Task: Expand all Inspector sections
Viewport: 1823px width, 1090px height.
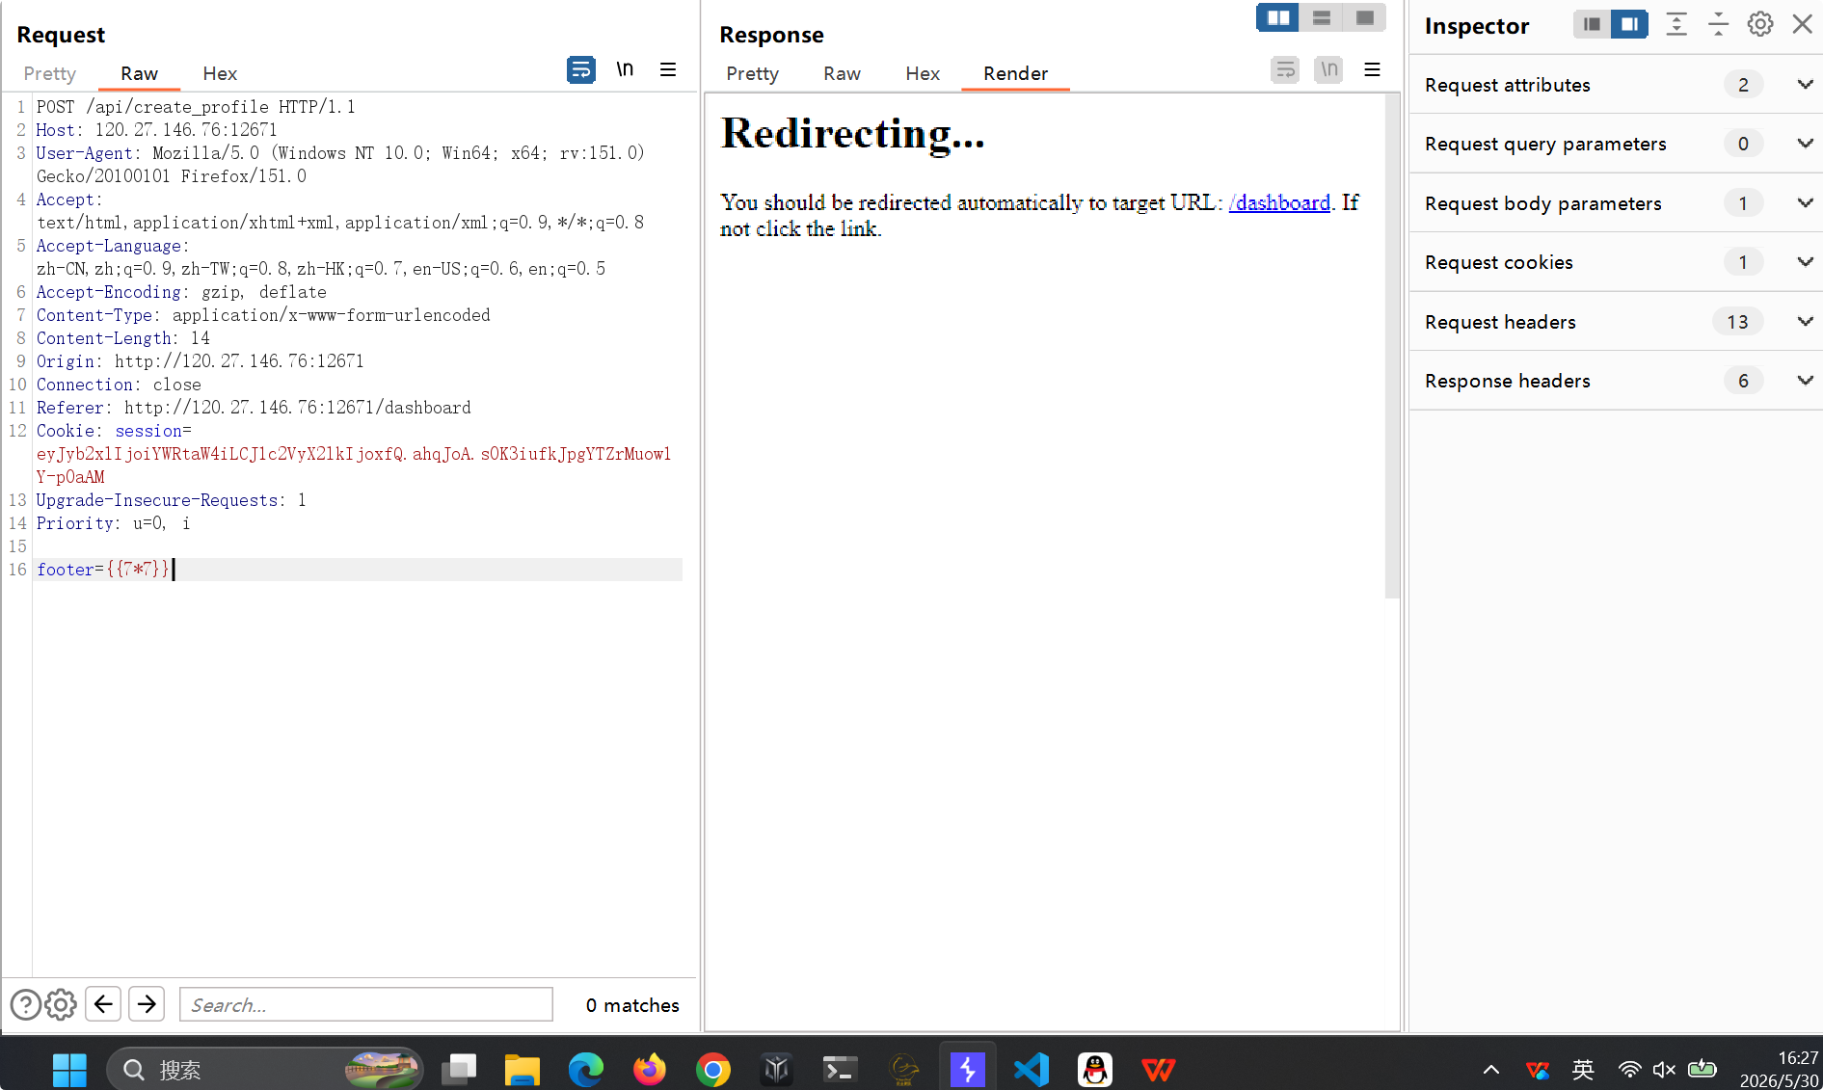Action: coord(1676,24)
